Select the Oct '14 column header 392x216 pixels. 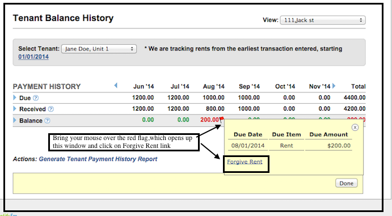(285, 86)
